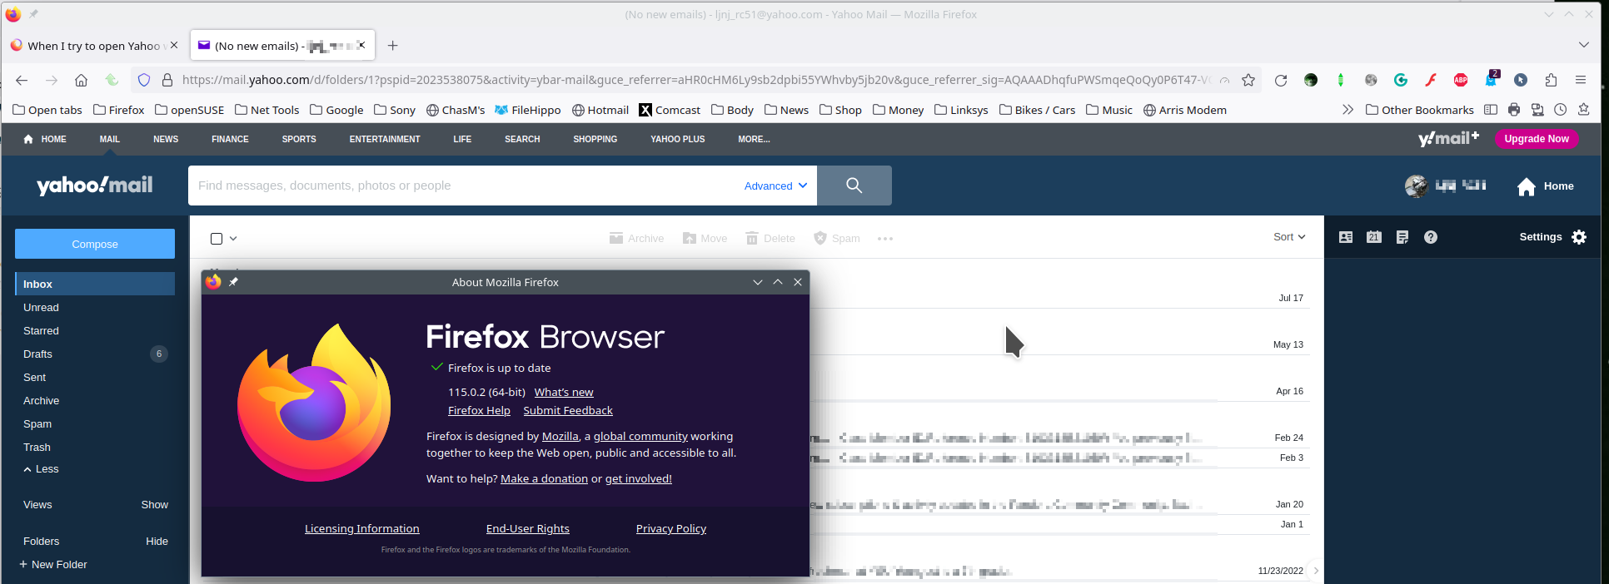Image resolution: width=1609 pixels, height=584 pixels.
Task: Click the Grammarly extension icon
Action: (1401, 80)
